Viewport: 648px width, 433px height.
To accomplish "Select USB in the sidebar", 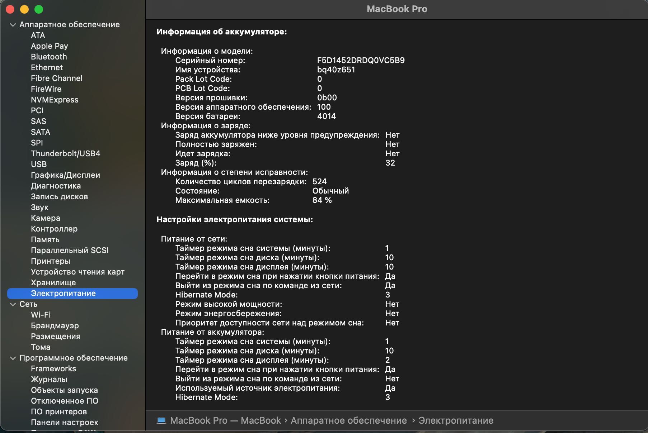I will pyautogui.click(x=39, y=164).
